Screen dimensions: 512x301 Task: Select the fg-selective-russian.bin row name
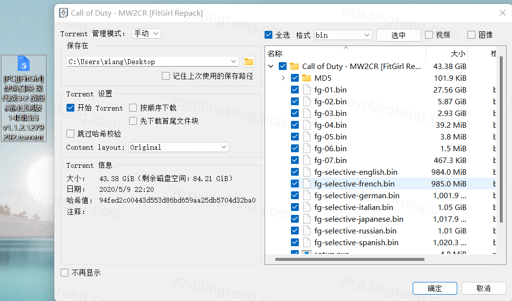355,231
